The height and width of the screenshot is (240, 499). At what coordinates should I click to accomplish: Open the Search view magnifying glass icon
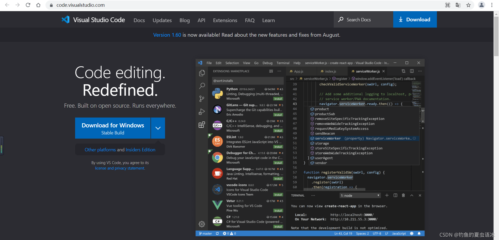click(202, 86)
